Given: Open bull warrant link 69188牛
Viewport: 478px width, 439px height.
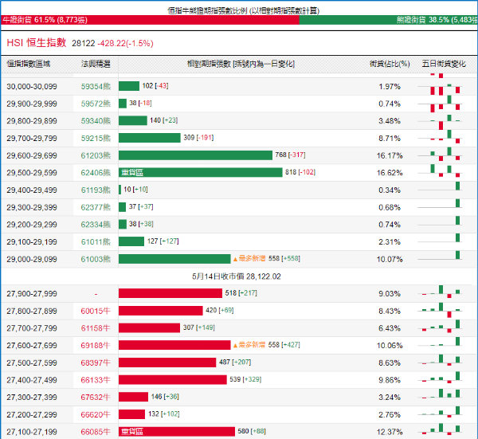Looking at the screenshot, I should pyautogui.click(x=96, y=346).
